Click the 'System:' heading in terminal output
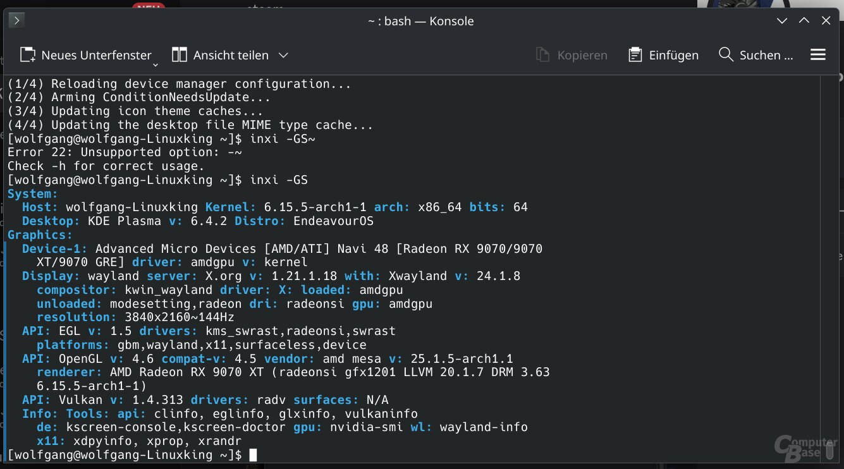 [x=33, y=194]
